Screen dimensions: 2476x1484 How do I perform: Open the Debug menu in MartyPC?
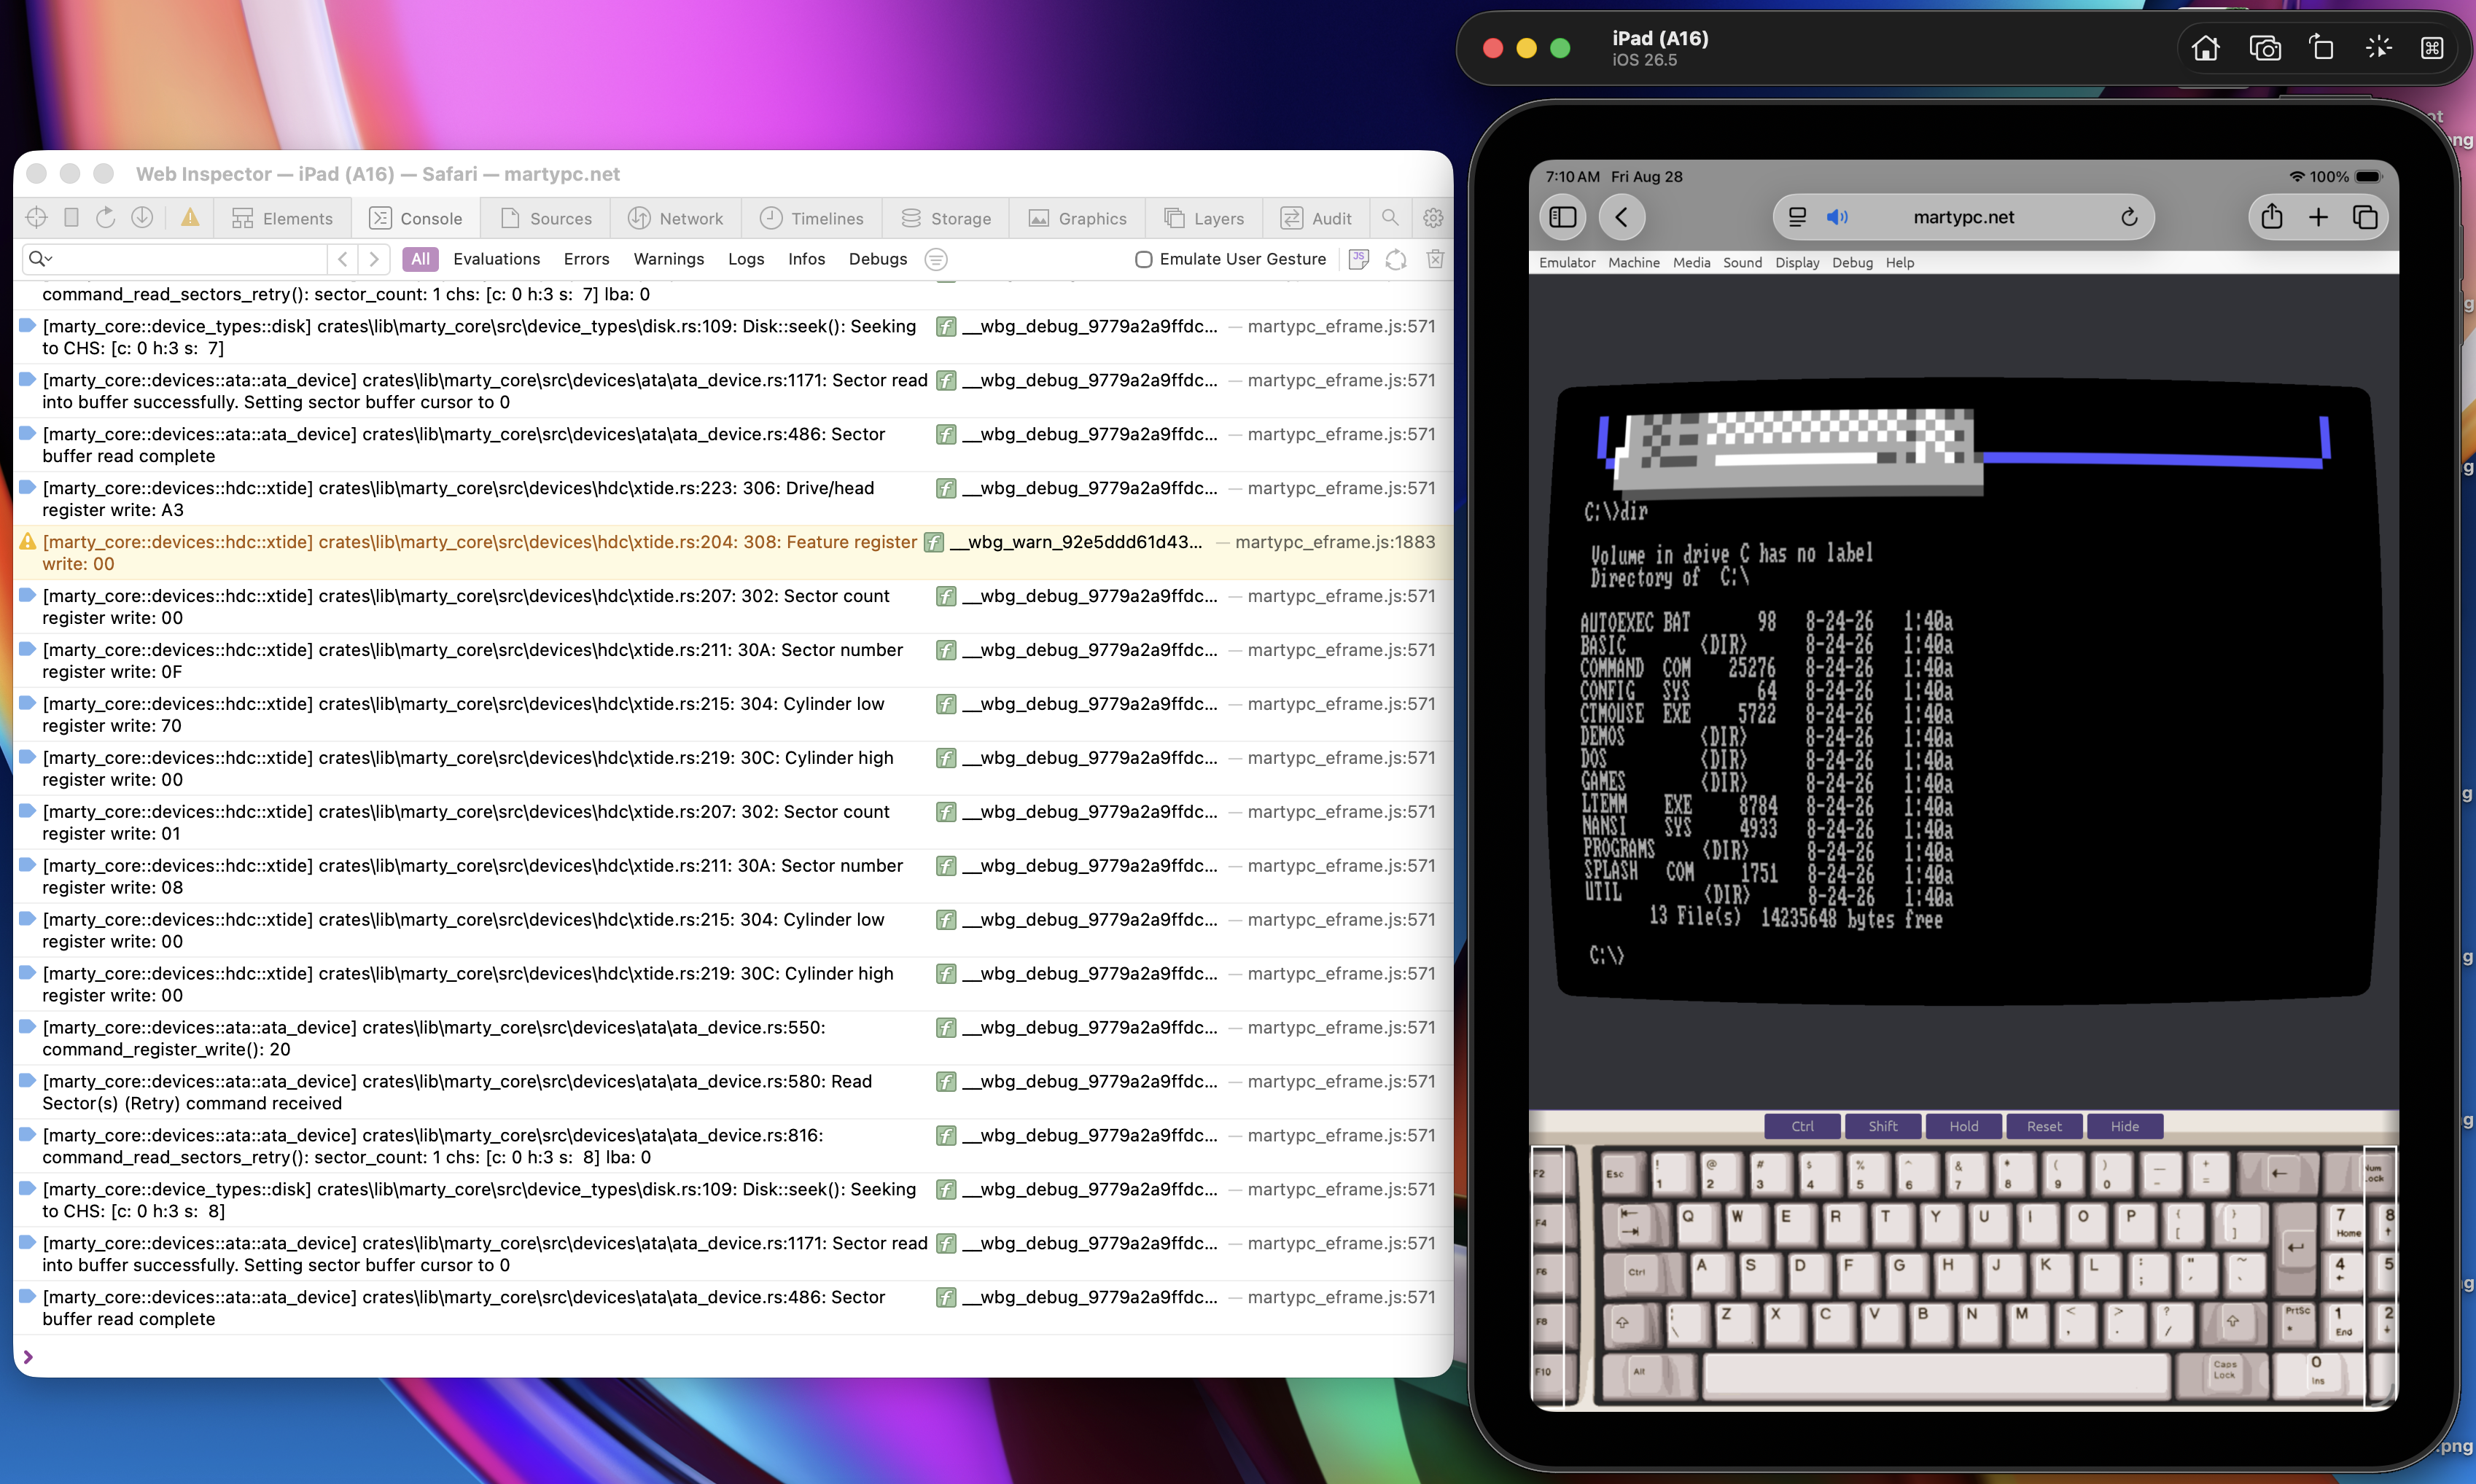pos(1852,262)
